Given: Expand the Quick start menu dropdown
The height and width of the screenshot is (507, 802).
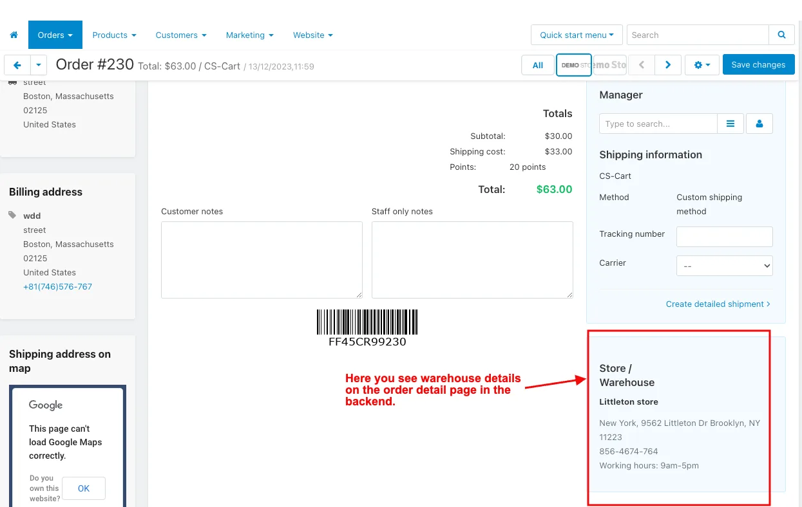Looking at the screenshot, I should (x=577, y=35).
